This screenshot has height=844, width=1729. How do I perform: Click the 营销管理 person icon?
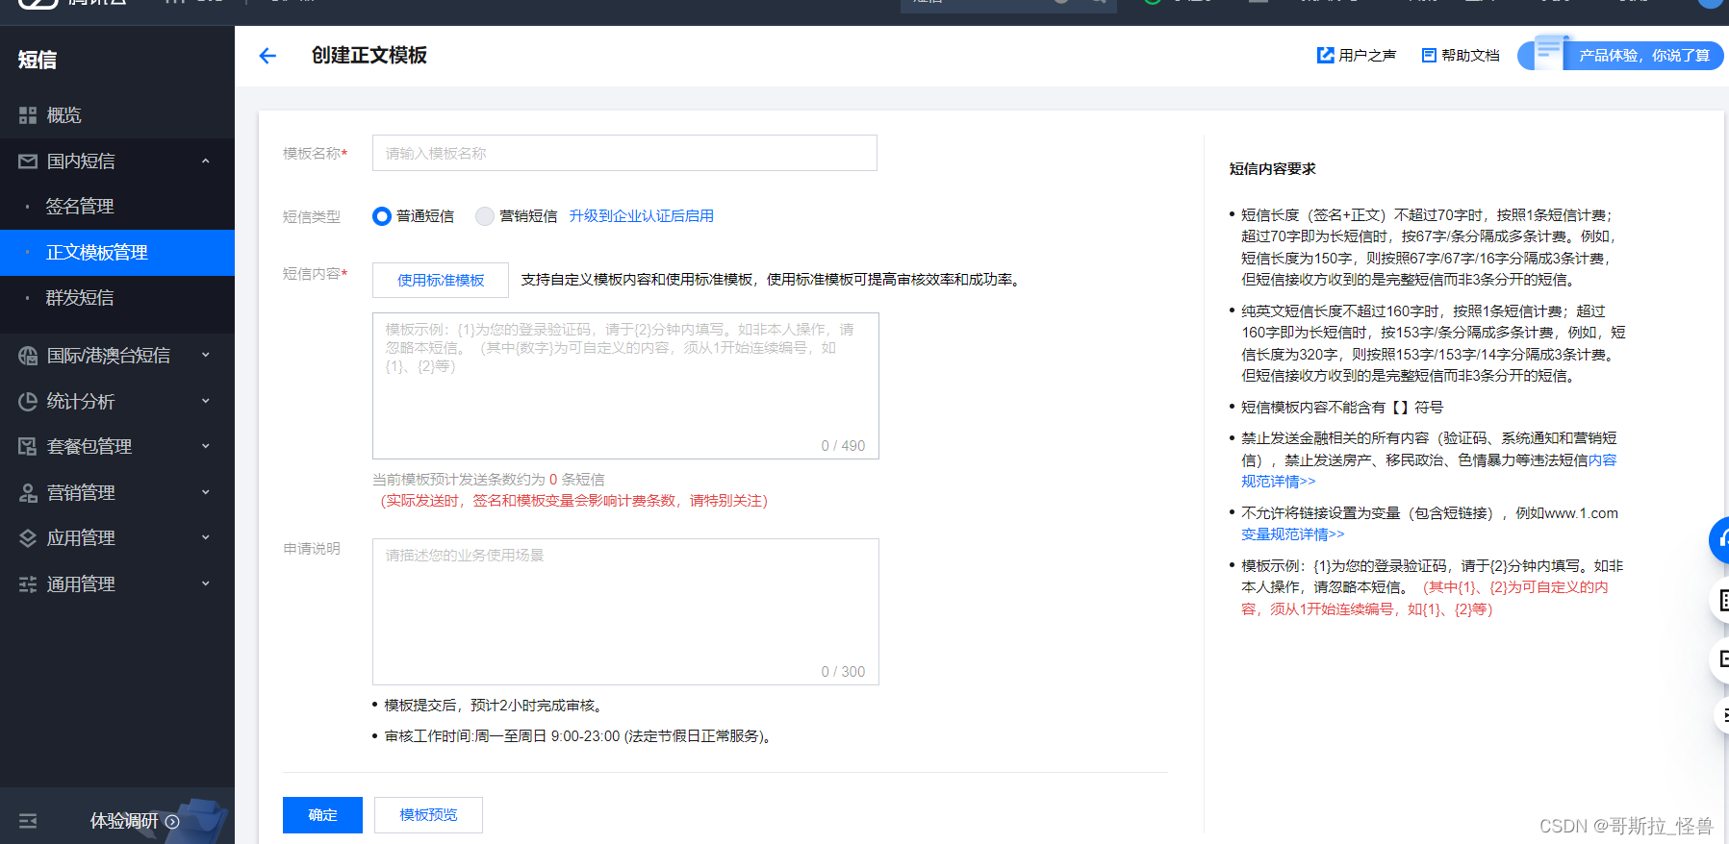(28, 493)
